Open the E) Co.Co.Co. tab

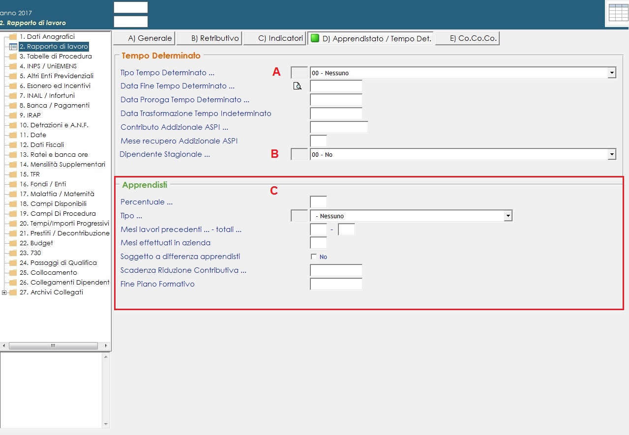point(468,38)
